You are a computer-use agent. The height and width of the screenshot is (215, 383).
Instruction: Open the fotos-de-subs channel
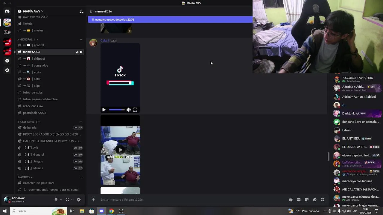pyautogui.click(x=51, y=93)
